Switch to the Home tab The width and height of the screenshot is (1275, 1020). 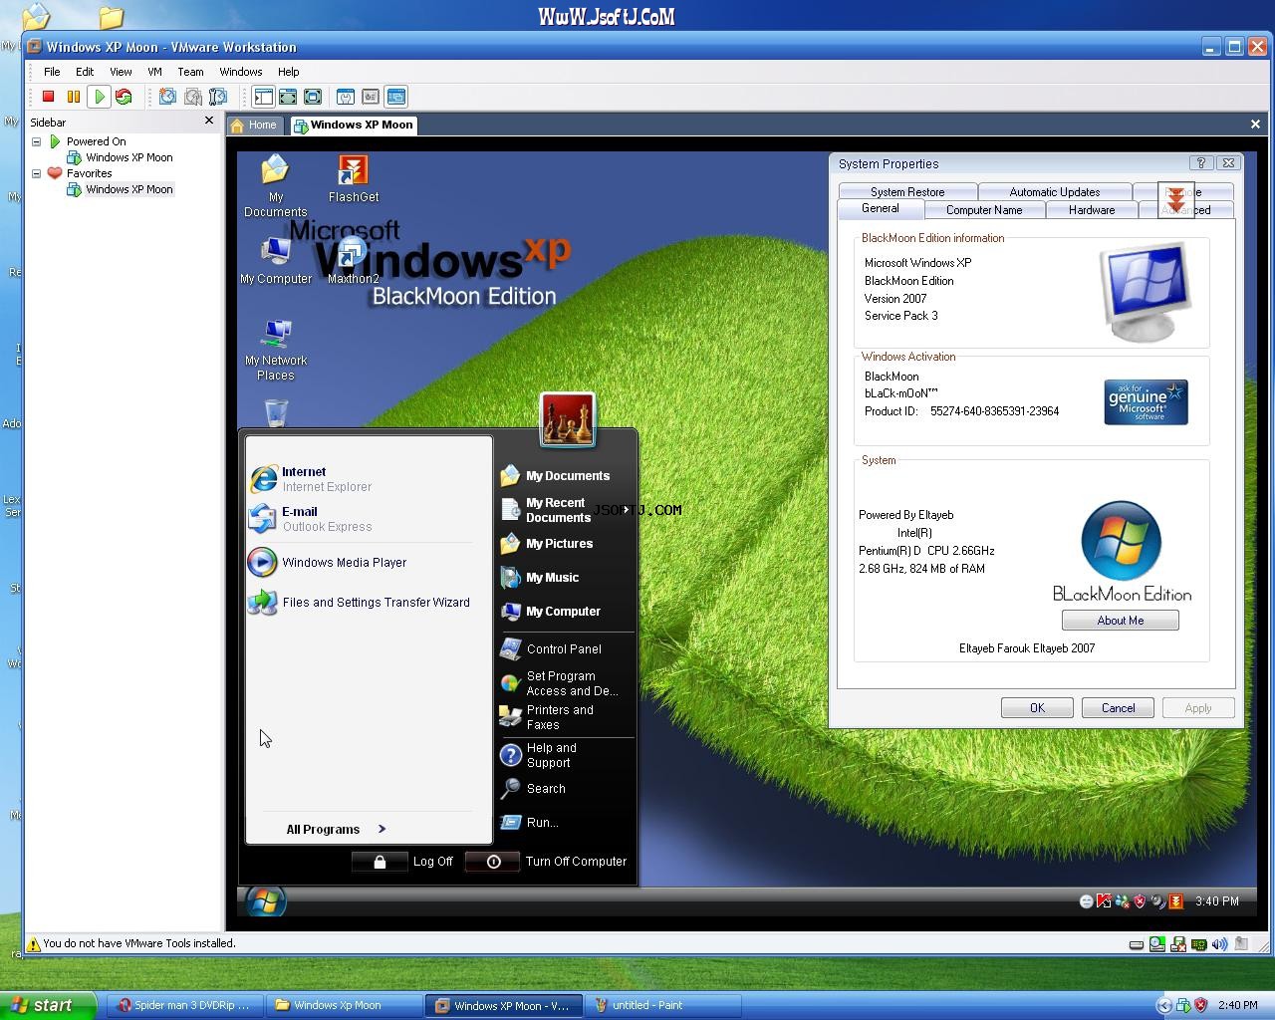(256, 125)
